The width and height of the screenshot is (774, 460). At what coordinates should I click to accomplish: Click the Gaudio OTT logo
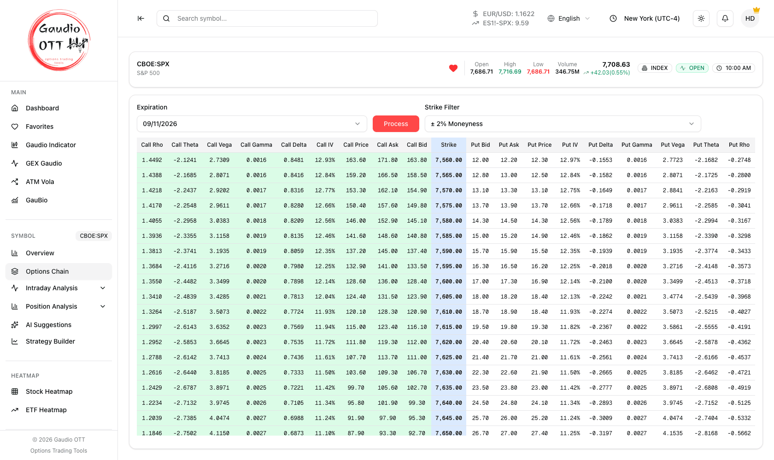pos(59,40)
